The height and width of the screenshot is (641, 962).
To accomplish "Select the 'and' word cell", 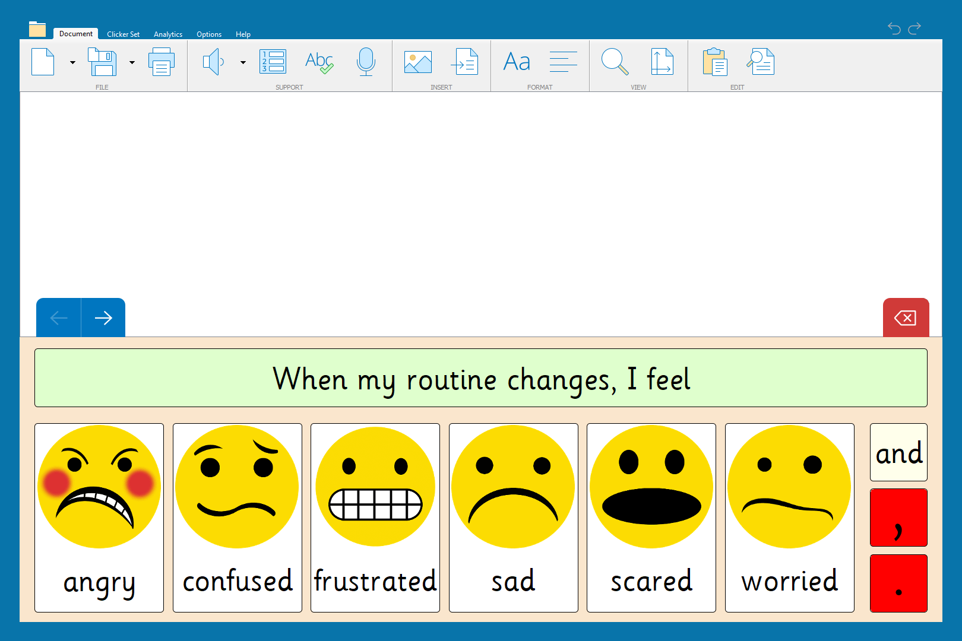I will click(x=898, y=452).
